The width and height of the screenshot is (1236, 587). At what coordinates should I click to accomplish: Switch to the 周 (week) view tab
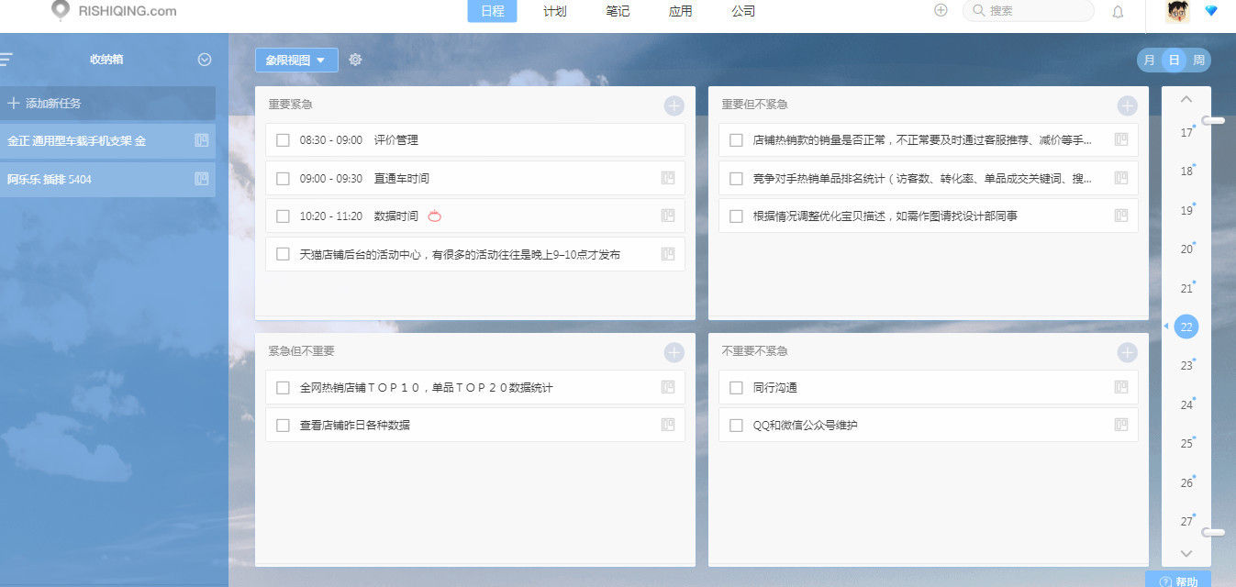(x=1199, y=59)
